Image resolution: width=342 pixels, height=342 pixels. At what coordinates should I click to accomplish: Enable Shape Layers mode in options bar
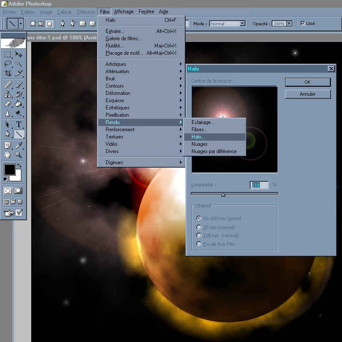pos(33,24)
